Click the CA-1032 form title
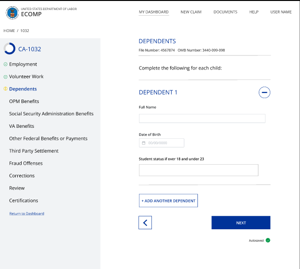Viewport: 300px width, 269px height. tap(30, 49)
